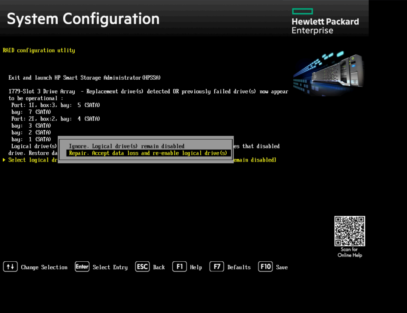
Task: Click the Help label beside F1
Action: [196, 267]
